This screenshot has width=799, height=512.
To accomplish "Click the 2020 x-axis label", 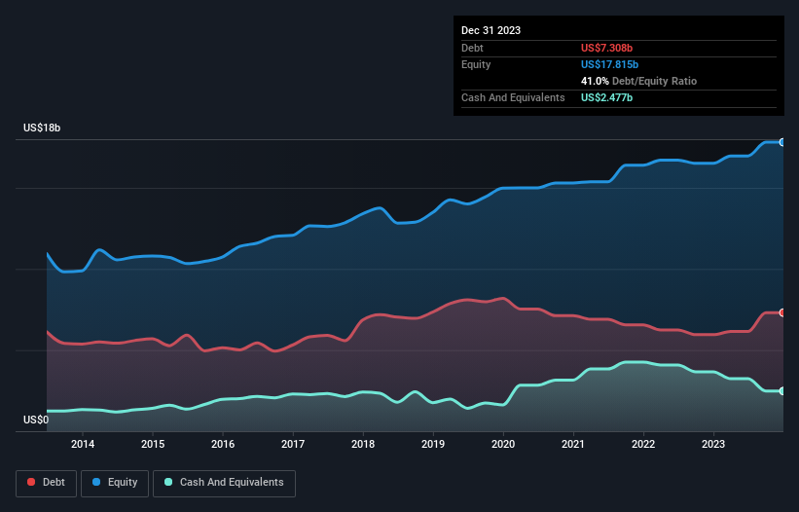I will coord(503,444).
